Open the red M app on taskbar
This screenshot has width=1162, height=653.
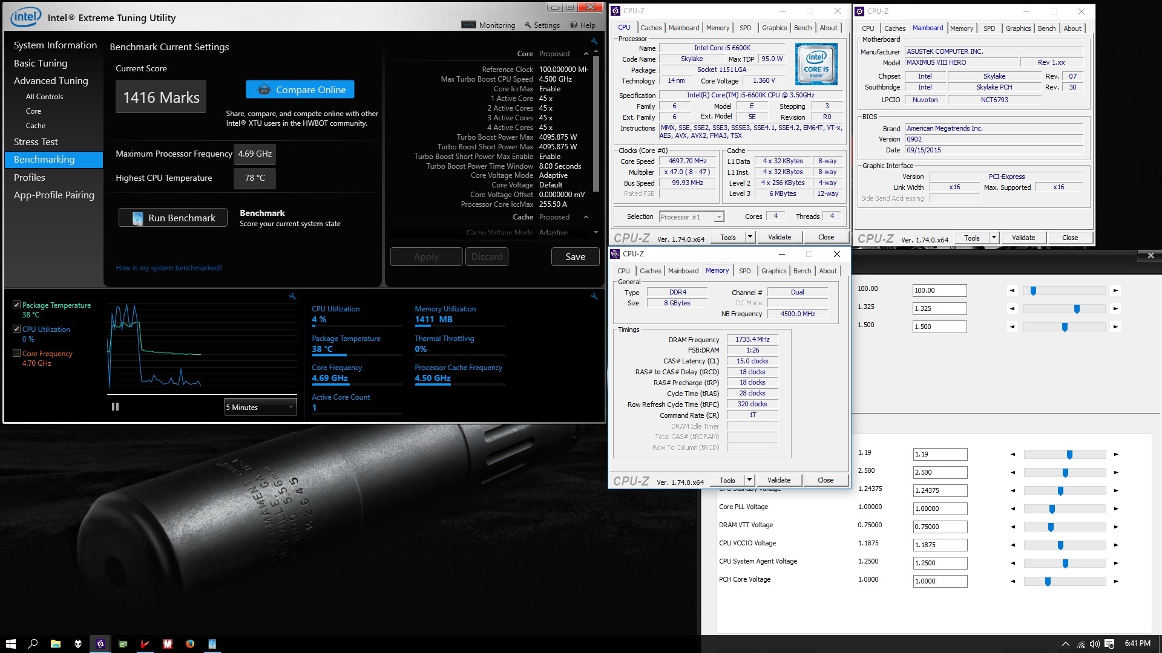tap(168, 644)
